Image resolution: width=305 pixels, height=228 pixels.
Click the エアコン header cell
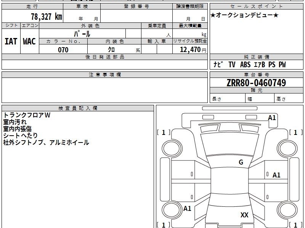[30, 25]
